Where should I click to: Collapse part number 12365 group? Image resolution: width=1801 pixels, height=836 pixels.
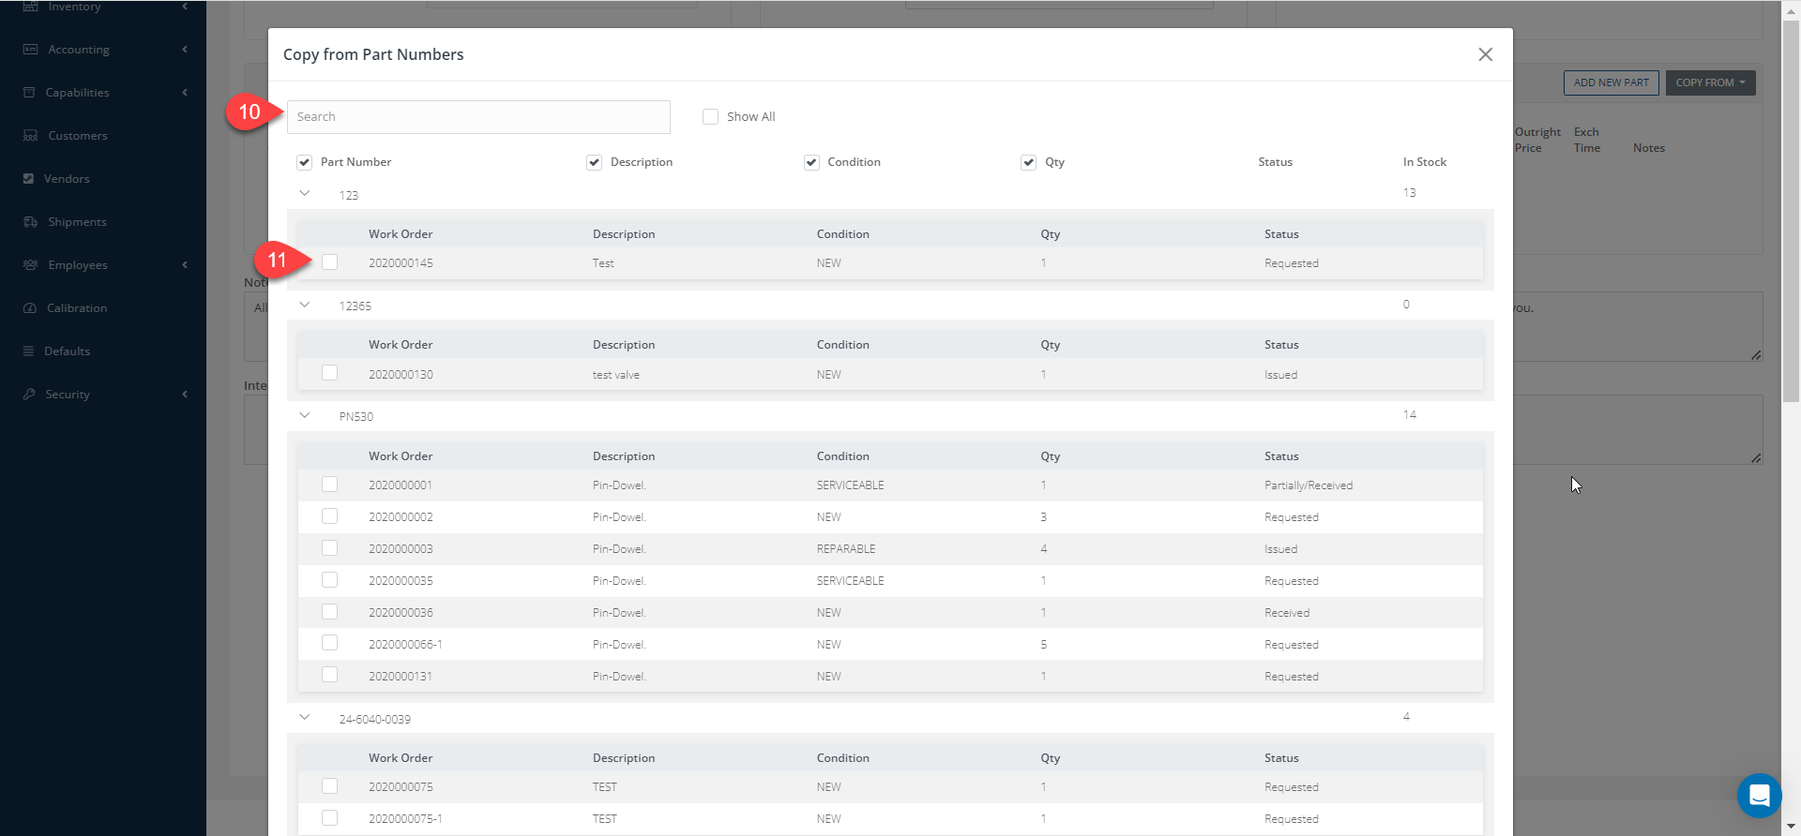(x=305, y=305)
